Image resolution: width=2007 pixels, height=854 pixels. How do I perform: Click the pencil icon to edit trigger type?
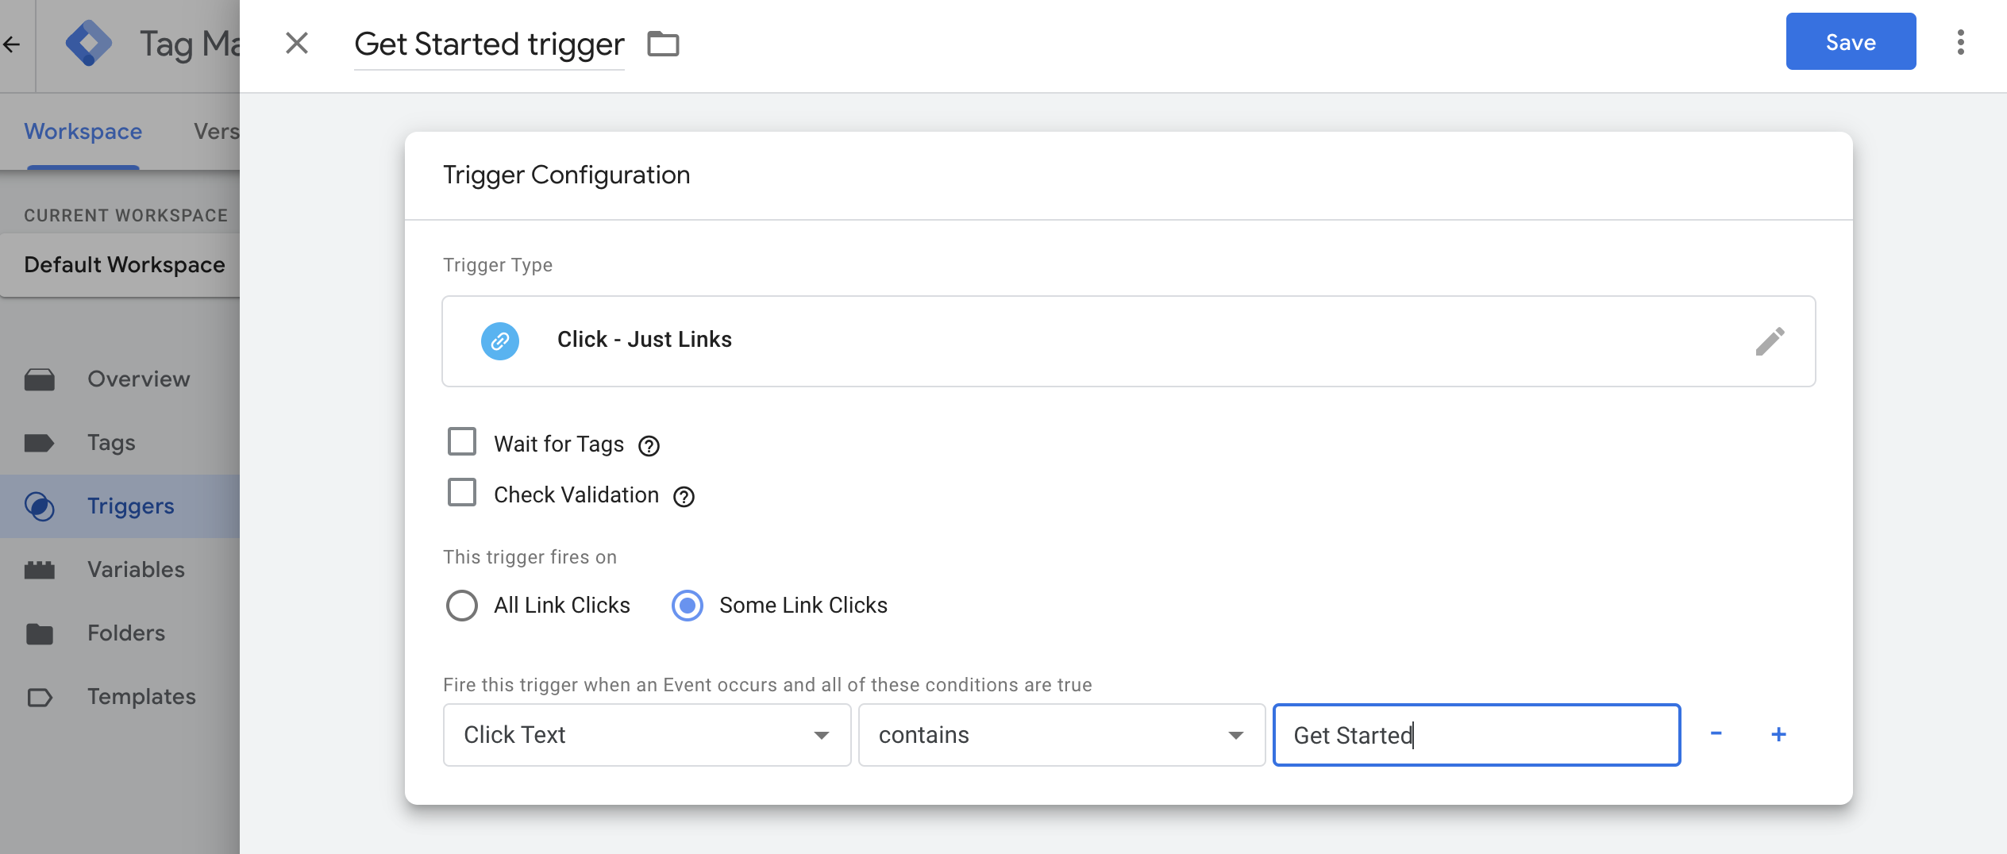point(1770,341)
